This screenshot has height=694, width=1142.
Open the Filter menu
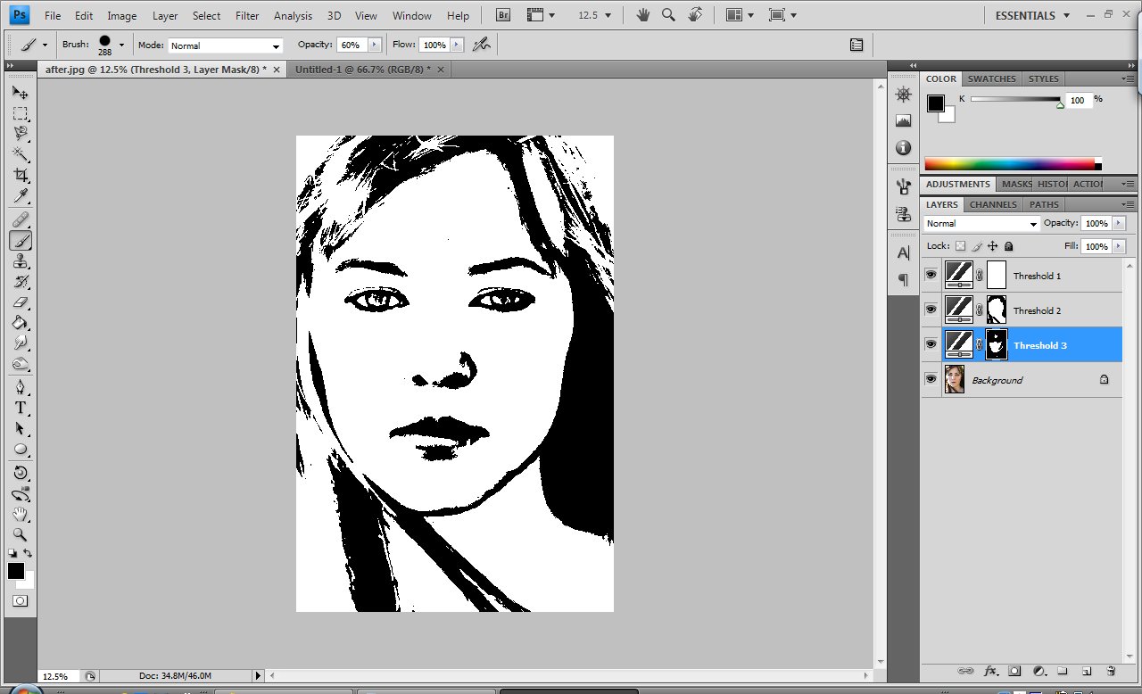[247, 15]
